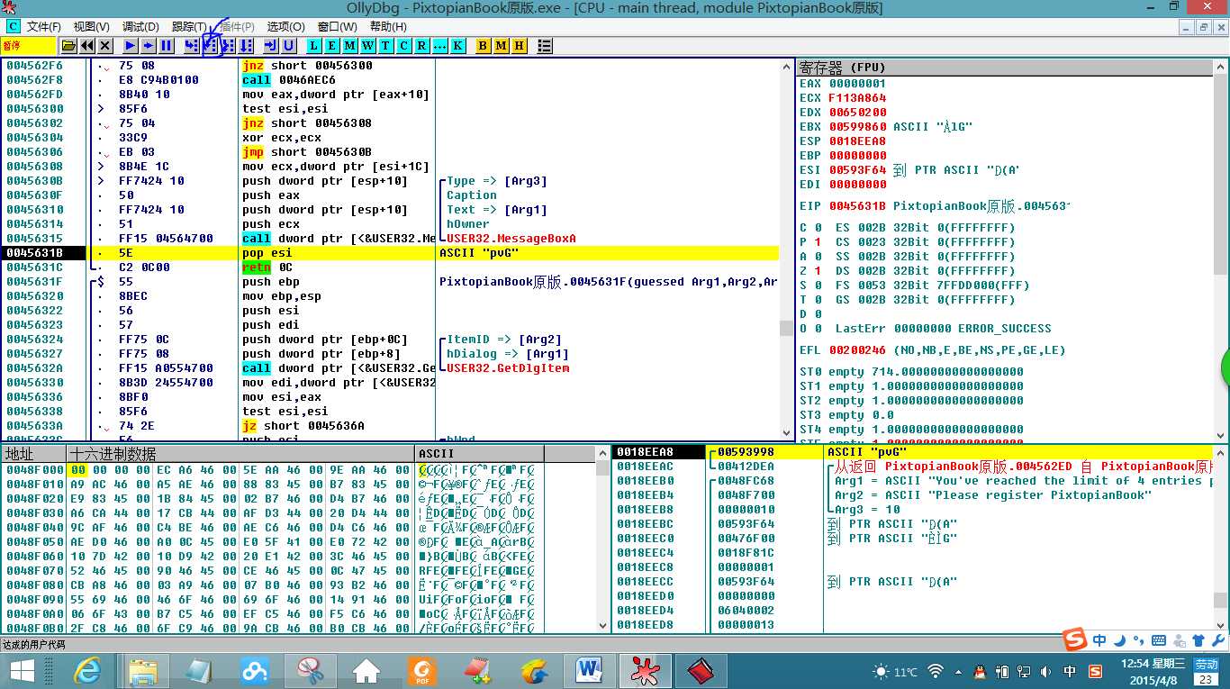1230x689 pixels.
Task: Open Executable modules via E button
Action: point(331,45)
